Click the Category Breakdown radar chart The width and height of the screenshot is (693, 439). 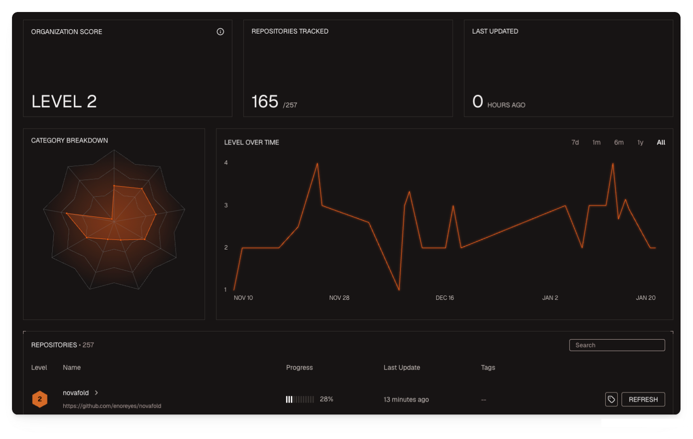[x=114, y=221]
